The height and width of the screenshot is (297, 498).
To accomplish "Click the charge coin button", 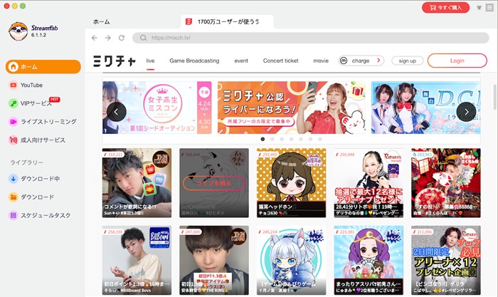I will [x=361, y=61].
